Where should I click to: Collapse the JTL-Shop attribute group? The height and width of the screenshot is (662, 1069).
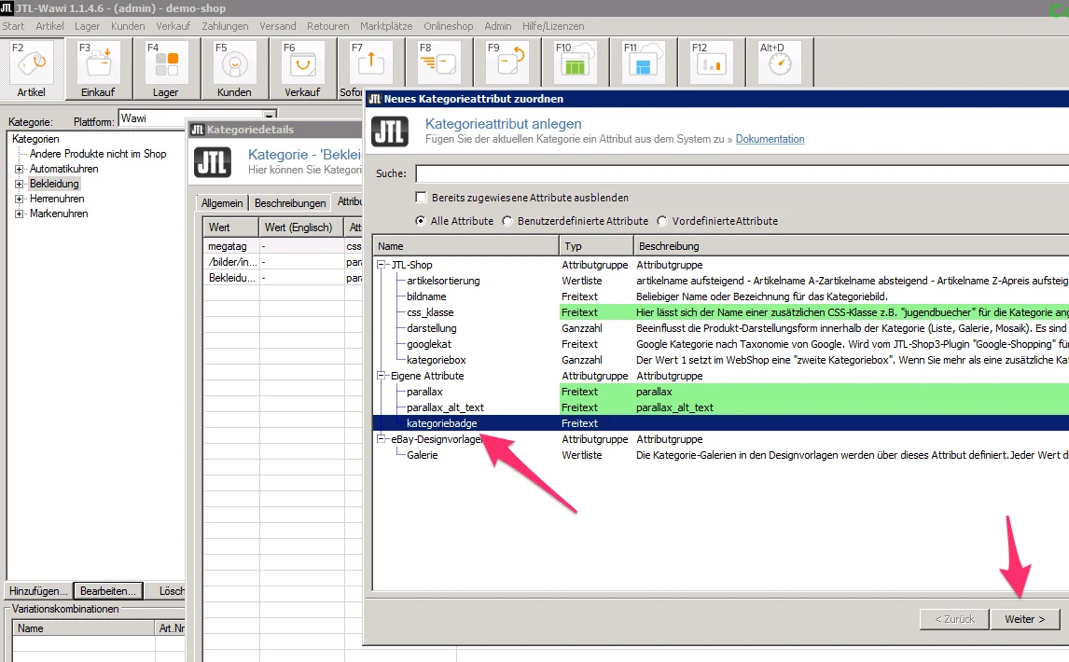click(x=382, y=265)
